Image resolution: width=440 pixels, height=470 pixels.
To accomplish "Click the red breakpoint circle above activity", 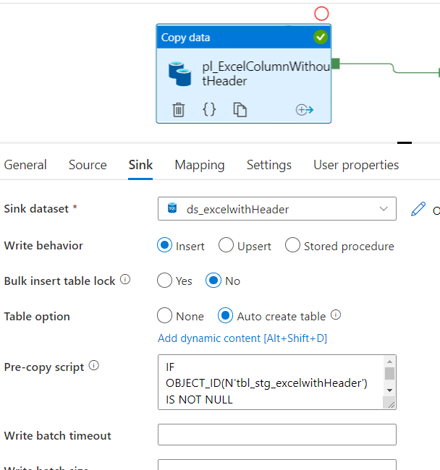I will pyautogui.click(x=321, y=14).
